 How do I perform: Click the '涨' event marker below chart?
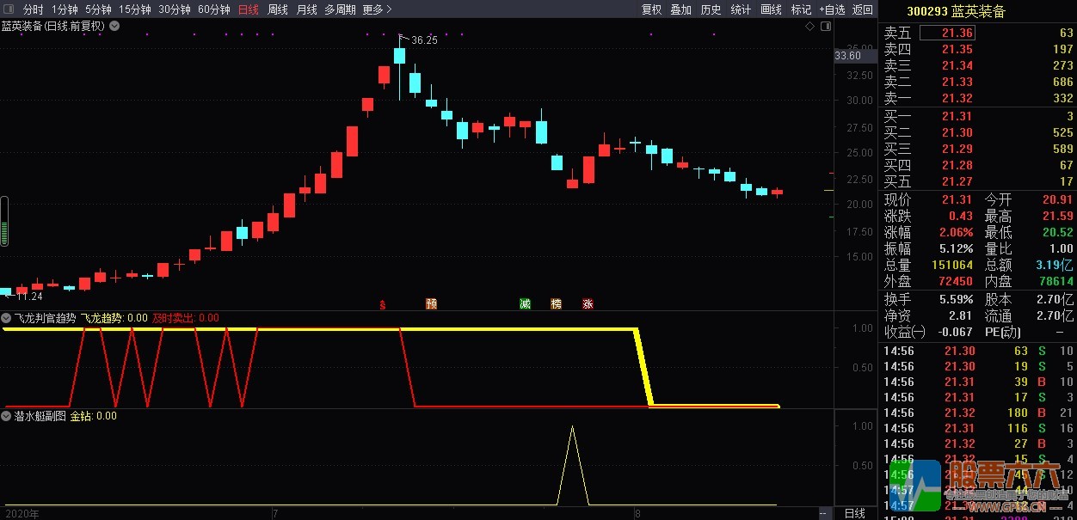point(588,303)
